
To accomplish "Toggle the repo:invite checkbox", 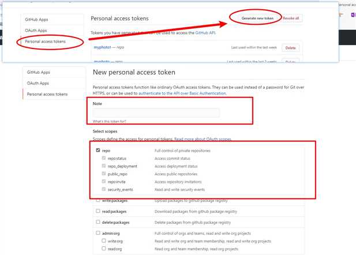I will click(x=104, y=181).
